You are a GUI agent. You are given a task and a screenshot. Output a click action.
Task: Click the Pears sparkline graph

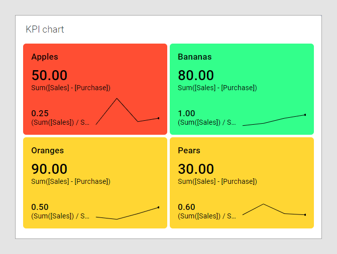pyautogui.click(x=274, y=210)
